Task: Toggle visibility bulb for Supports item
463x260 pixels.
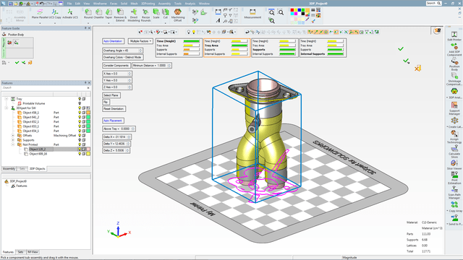Action: pyautogui.click(x=80, y=140)
